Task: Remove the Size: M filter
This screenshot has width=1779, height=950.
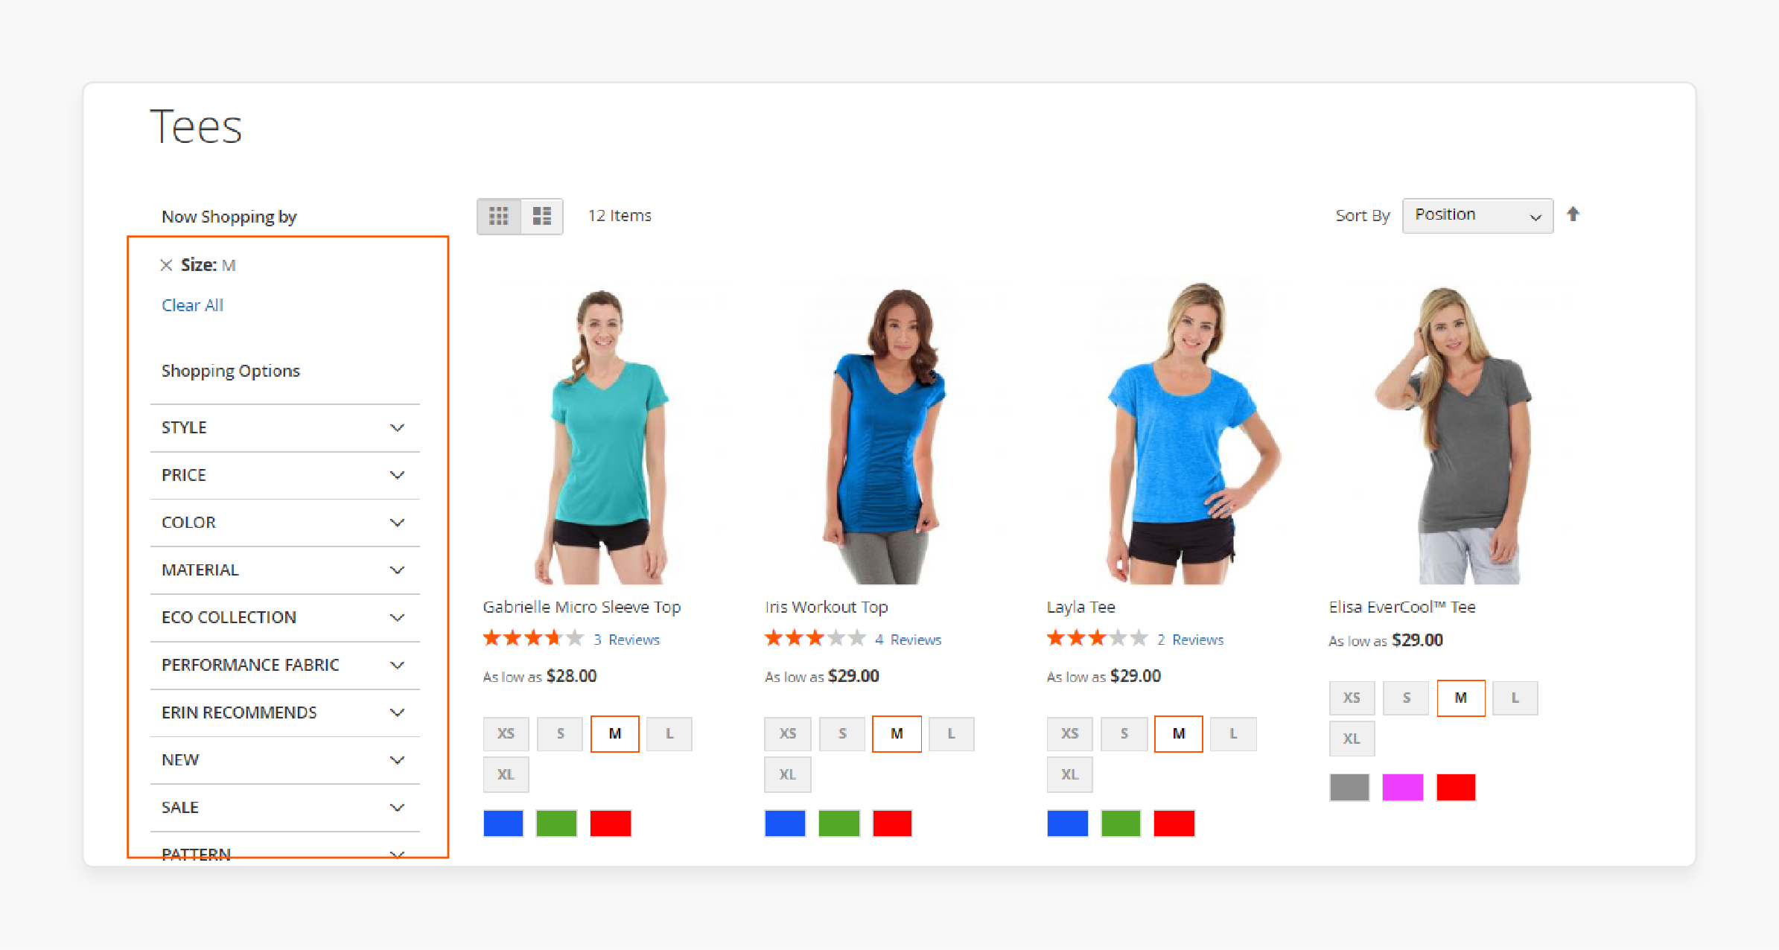Action: (166, 265)
